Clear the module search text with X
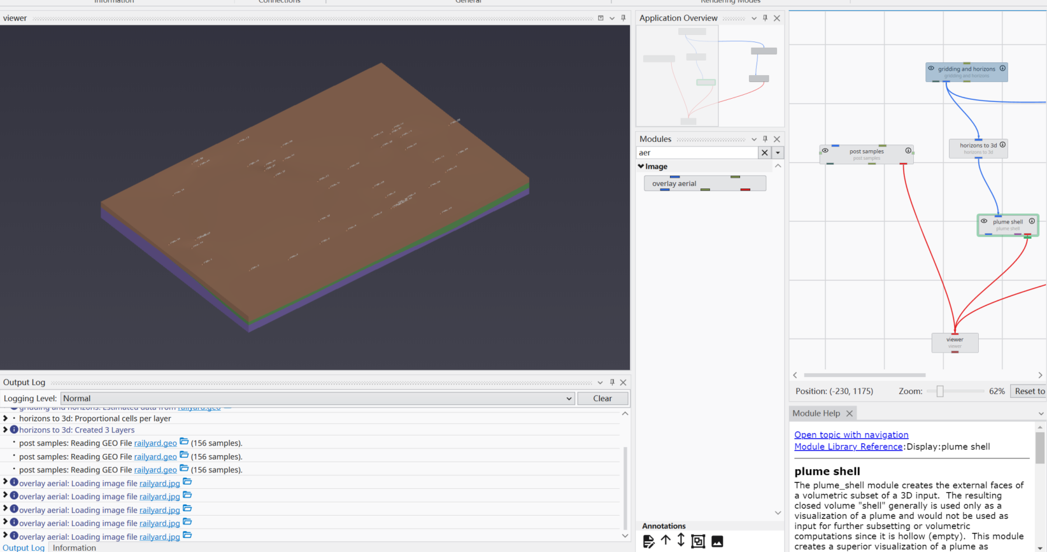This screenshot has width=1047, height=552. click(765, 153)
